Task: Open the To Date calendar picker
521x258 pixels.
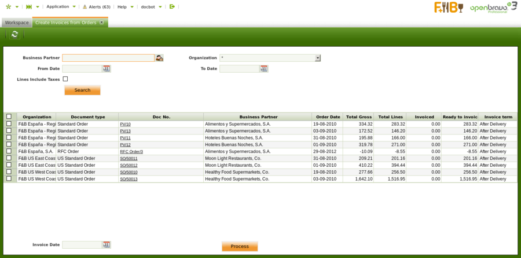Action: tap(264, 69)
